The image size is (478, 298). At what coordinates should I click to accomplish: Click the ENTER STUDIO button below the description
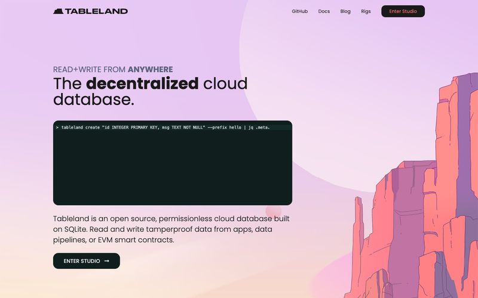[87, 261]
